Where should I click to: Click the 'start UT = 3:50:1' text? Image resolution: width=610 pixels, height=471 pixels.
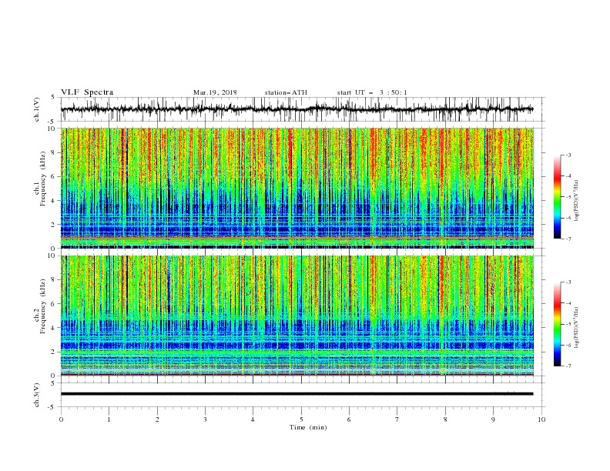[372, 92]
